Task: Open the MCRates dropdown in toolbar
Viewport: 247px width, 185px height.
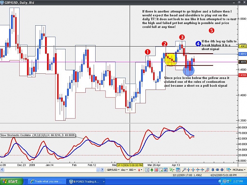Action: pos(239,170)
